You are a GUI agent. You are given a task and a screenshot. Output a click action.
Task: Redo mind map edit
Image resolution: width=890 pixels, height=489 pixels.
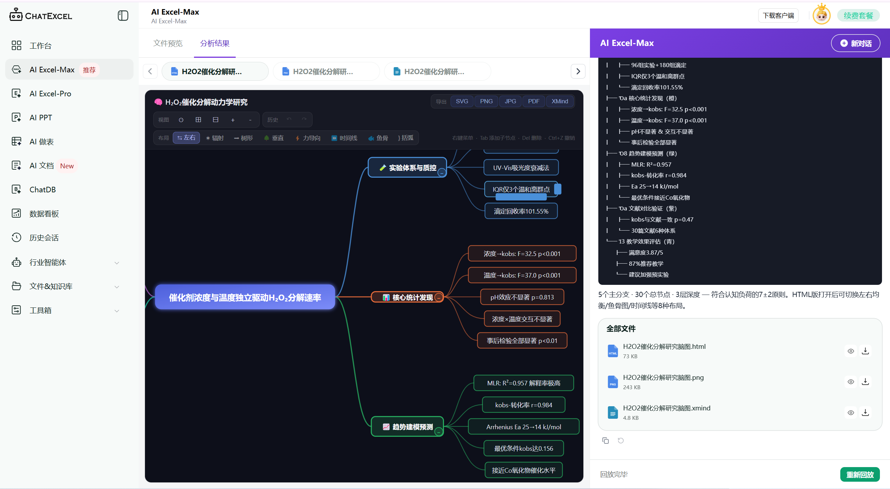[304, 120]
